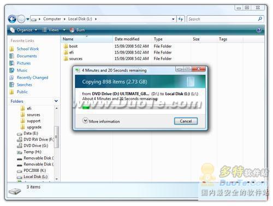Open Help with the question mark icon
The height and width of the screenshot is (206, 273).
tap(259, 30)
